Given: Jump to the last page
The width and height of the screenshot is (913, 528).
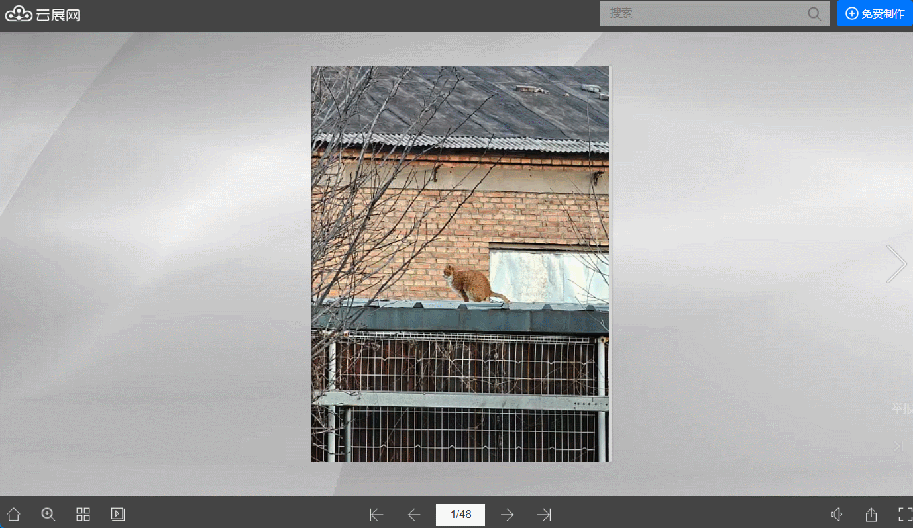Looking at the screenshot, I should (x=544, y=515).
